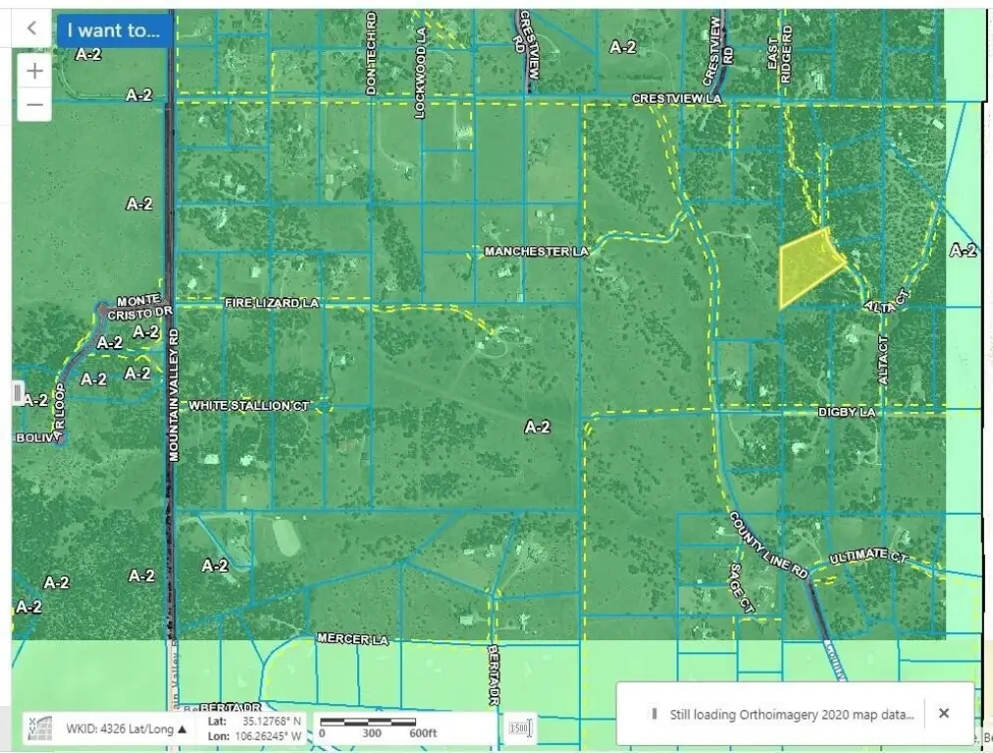Select the yellow highlighted parcel
This screenshot has height=753, width=993.
[807, 266]
